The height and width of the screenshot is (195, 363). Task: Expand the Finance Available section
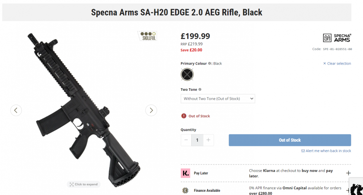pos(347,190)
